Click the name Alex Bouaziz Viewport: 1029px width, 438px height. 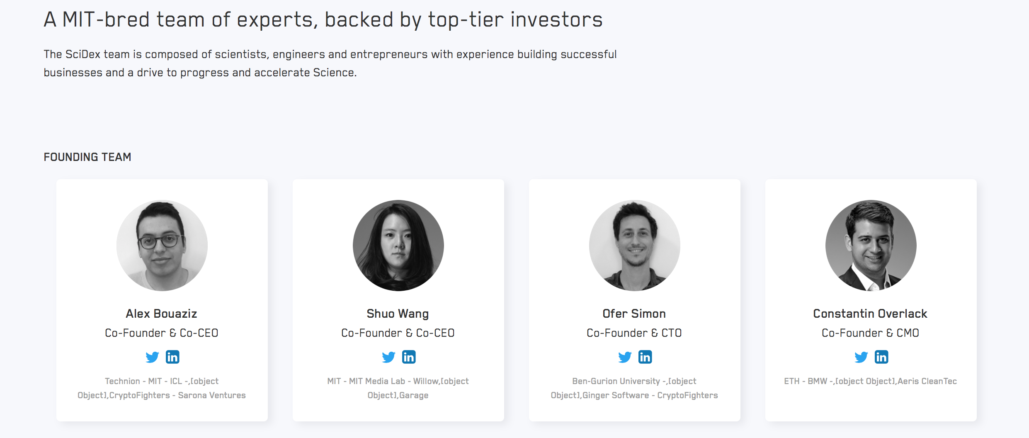[161, 314]
